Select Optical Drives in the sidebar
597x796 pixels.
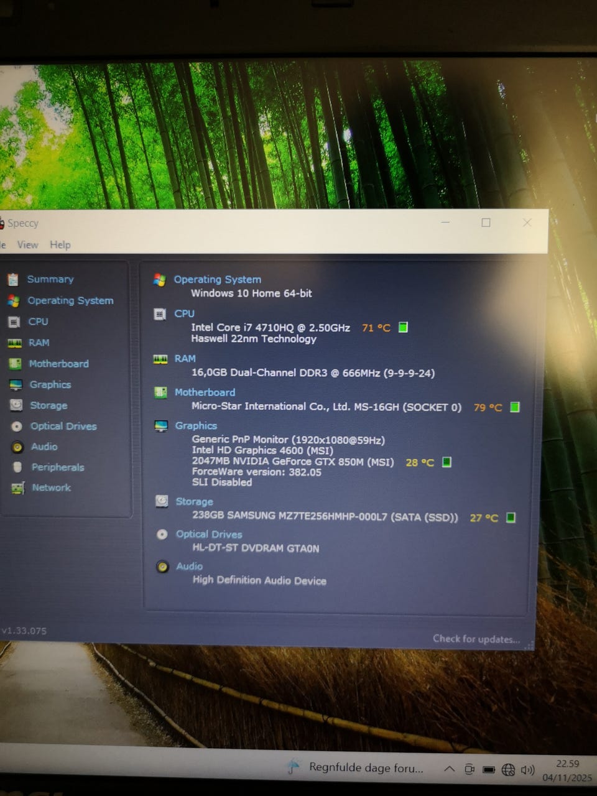pyautogui.click(x=63, y=426)
